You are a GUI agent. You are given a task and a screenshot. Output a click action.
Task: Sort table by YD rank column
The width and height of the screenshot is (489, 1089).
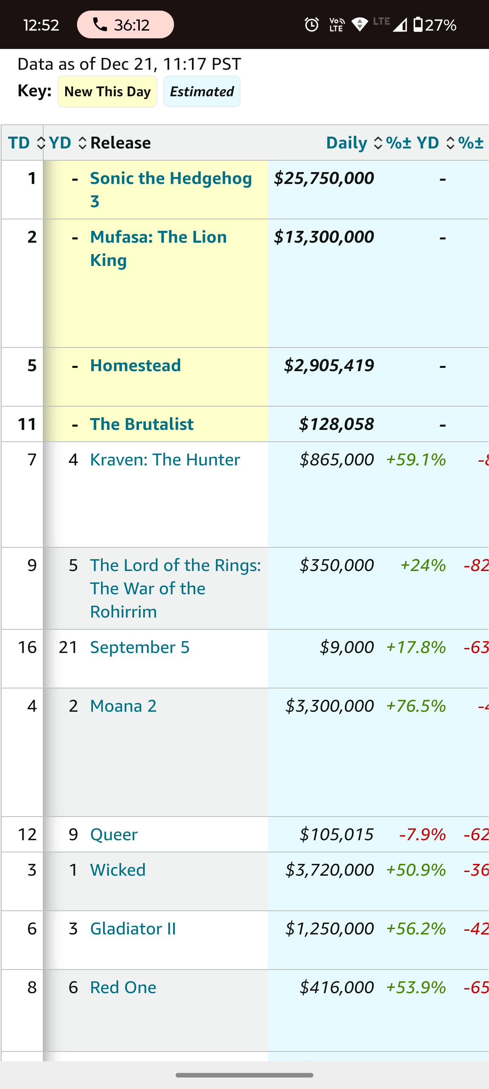tap(67, 143)
